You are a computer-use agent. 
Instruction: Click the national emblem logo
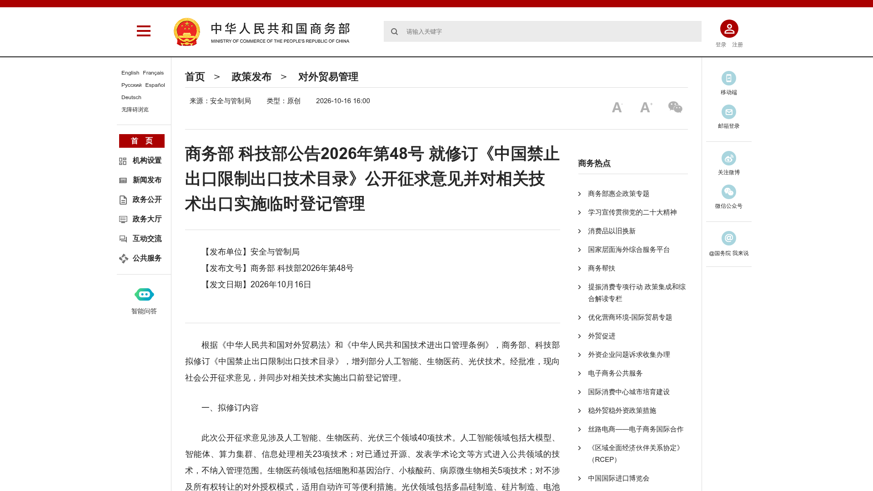(187, 32)
